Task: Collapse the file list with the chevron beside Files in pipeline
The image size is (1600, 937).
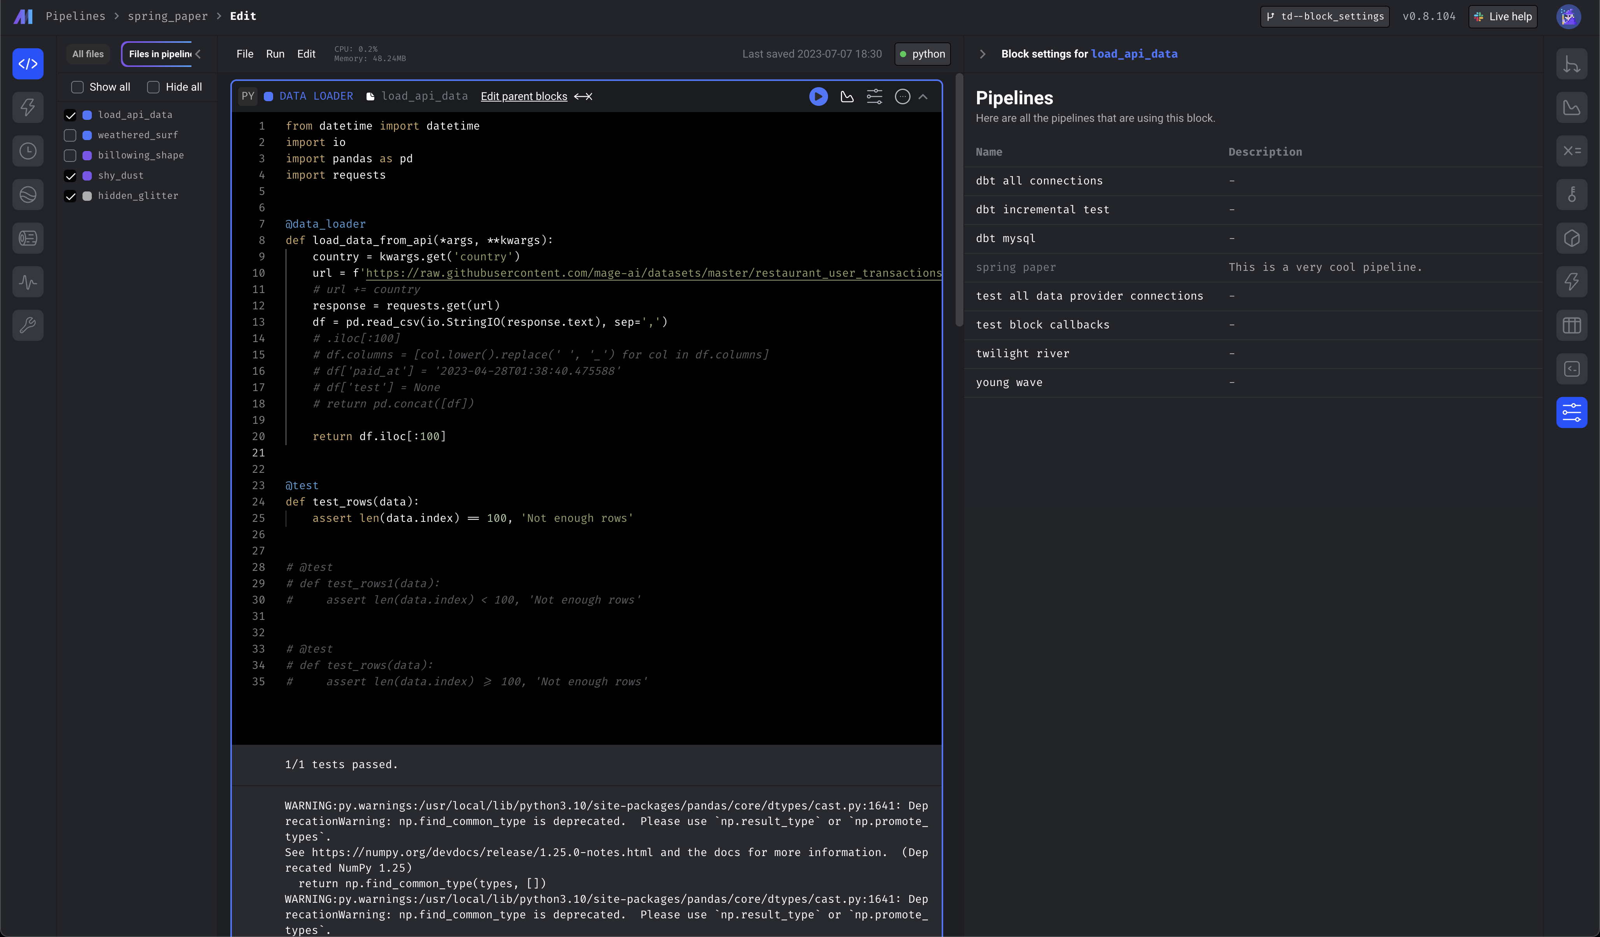Action: (x=198, y=54)
